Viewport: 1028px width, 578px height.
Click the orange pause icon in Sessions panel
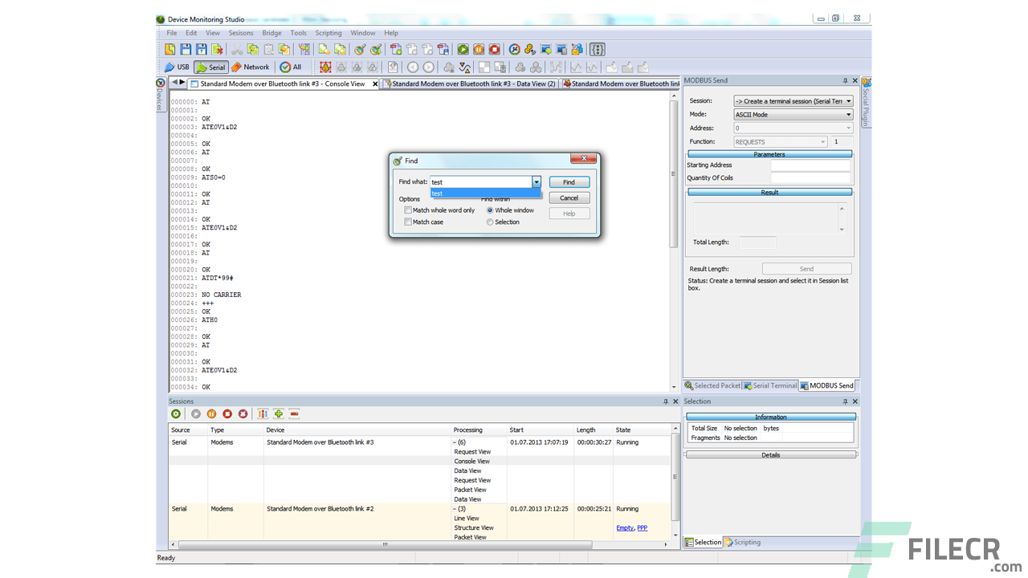[x=211, y=413]
